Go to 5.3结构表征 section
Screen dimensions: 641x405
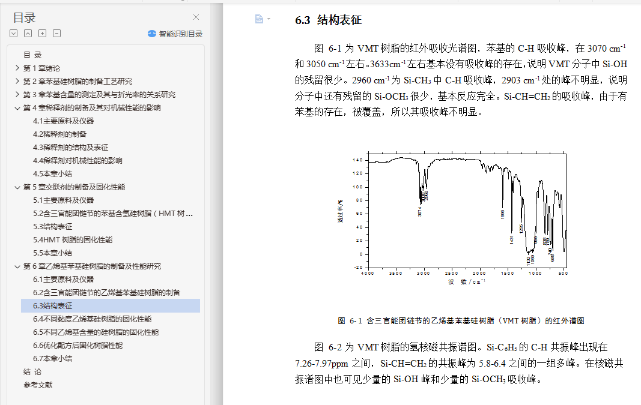tap(52, 227)
